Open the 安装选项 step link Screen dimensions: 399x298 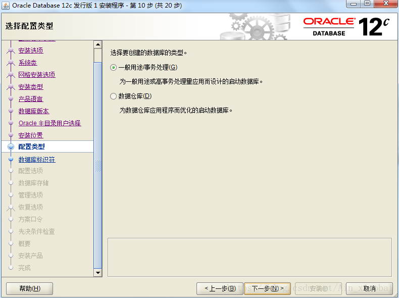click(31, 51)
